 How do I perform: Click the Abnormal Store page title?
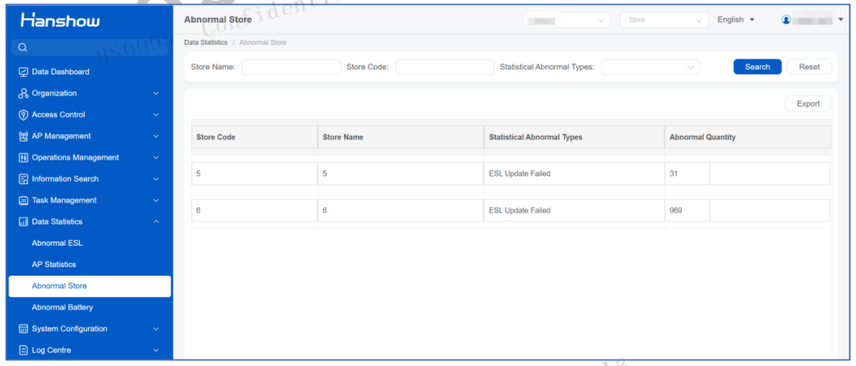(x=218, y=20)
